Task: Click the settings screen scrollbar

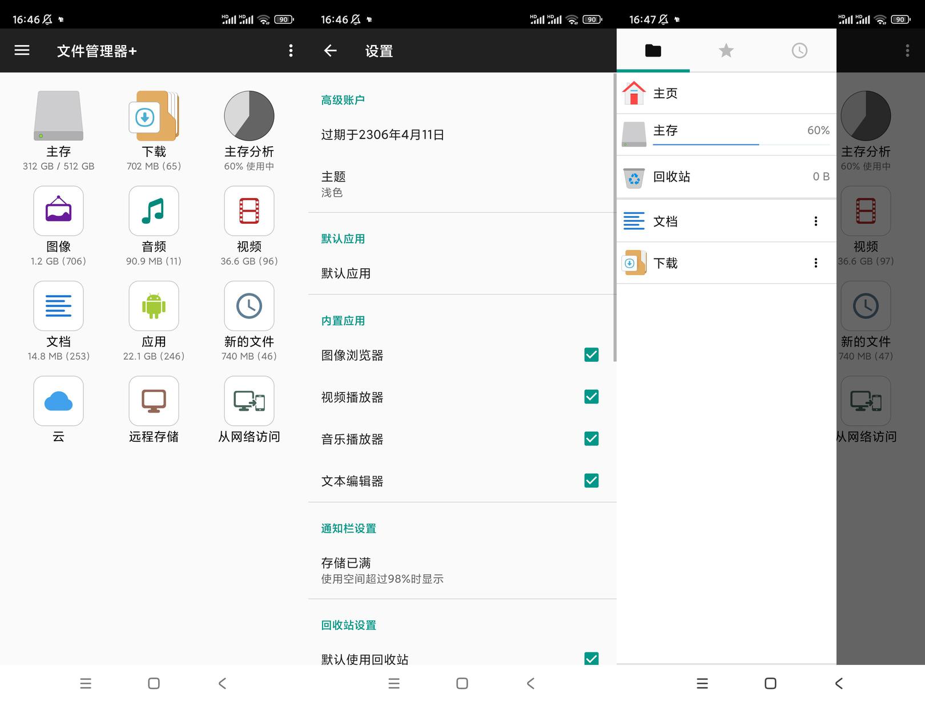Action: coord(615,217)
